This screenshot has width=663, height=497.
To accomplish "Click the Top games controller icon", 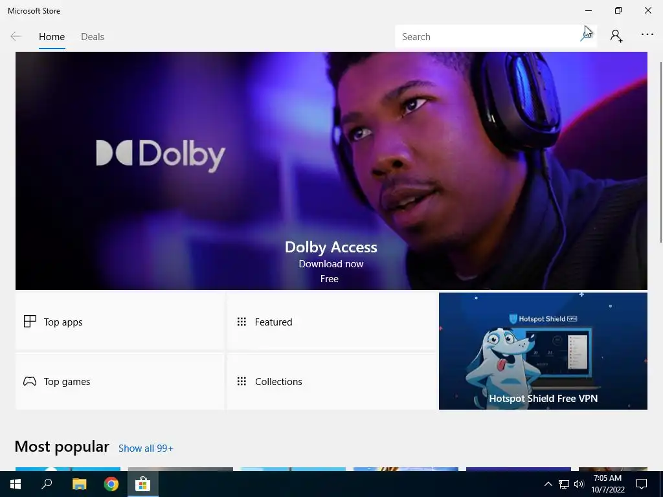I will [x=30, y=381].
